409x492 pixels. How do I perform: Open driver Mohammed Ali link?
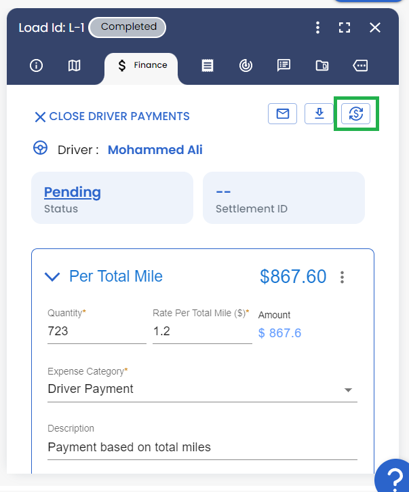point(155,150)
